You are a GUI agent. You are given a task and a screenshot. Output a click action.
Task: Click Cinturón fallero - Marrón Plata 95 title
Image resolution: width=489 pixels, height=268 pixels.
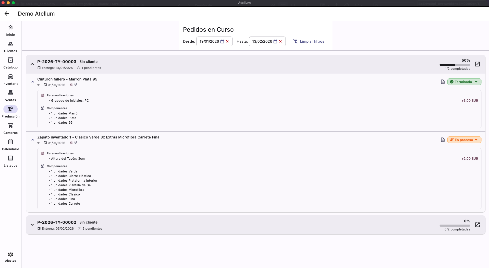67,79
